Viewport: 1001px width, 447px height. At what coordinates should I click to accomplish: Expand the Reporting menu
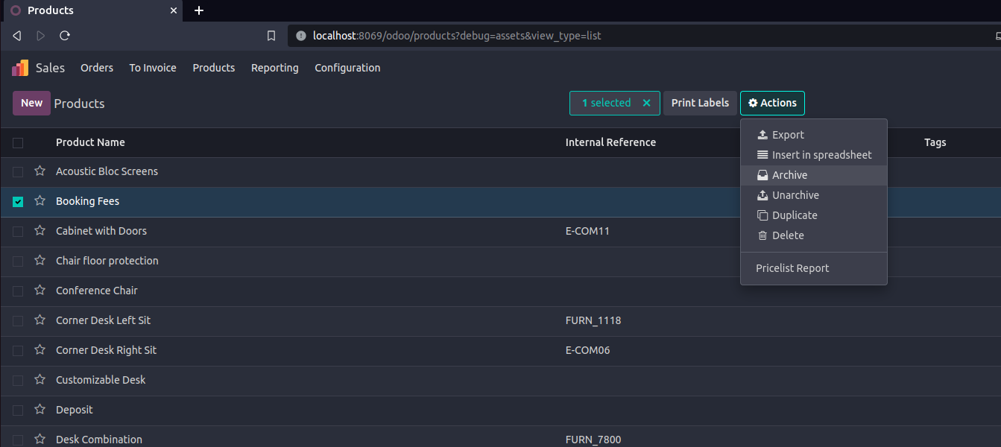coord(275,68)
